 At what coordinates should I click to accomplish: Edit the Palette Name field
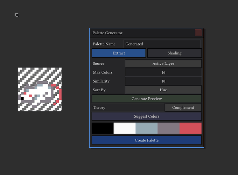162,44
